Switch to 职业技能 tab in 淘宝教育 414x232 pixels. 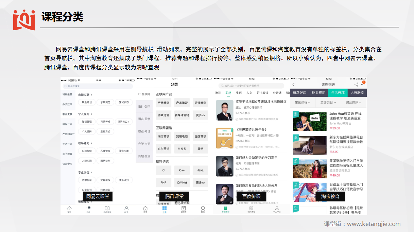(x=318, y=92)
